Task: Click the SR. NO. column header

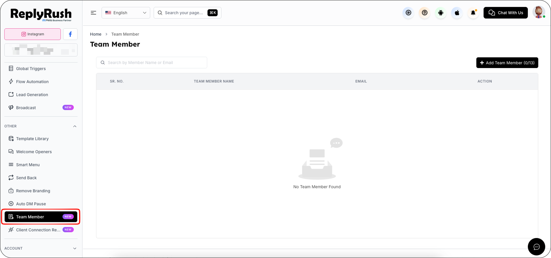Action: 117,81
